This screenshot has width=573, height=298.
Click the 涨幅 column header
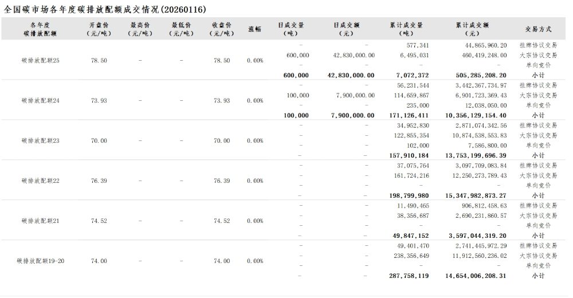pos(254,29)
